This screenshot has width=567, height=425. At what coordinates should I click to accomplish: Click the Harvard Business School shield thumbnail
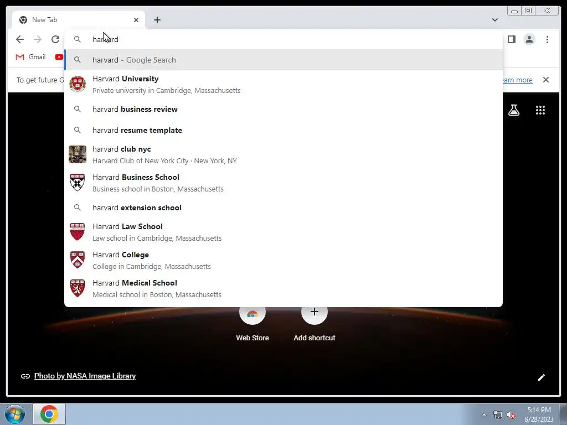coord(78,183)
